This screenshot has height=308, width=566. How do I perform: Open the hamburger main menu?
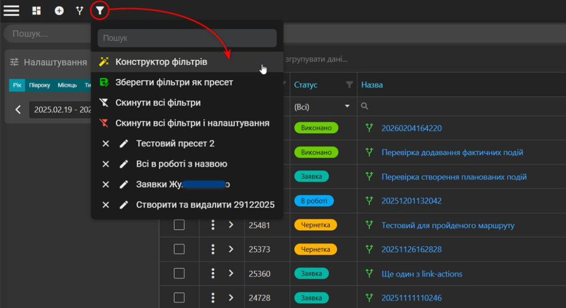[x=11, y=11]
